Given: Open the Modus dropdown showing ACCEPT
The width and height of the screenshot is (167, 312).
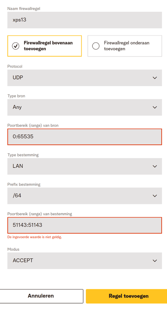Looking at the screenshot, I should point(85,261).
